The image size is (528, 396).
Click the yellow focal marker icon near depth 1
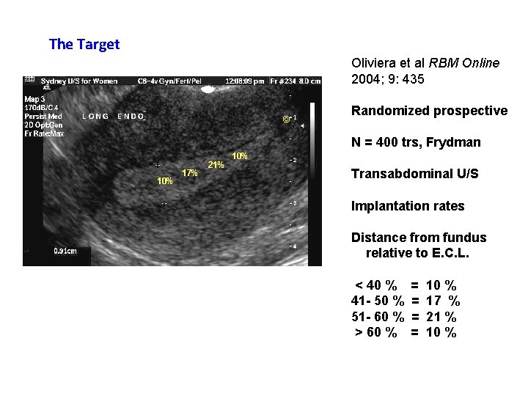pos(287,119)
